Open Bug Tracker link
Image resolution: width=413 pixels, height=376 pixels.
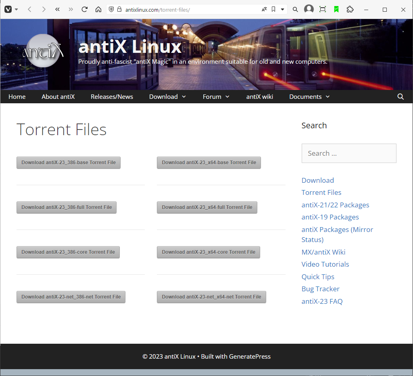320,289
